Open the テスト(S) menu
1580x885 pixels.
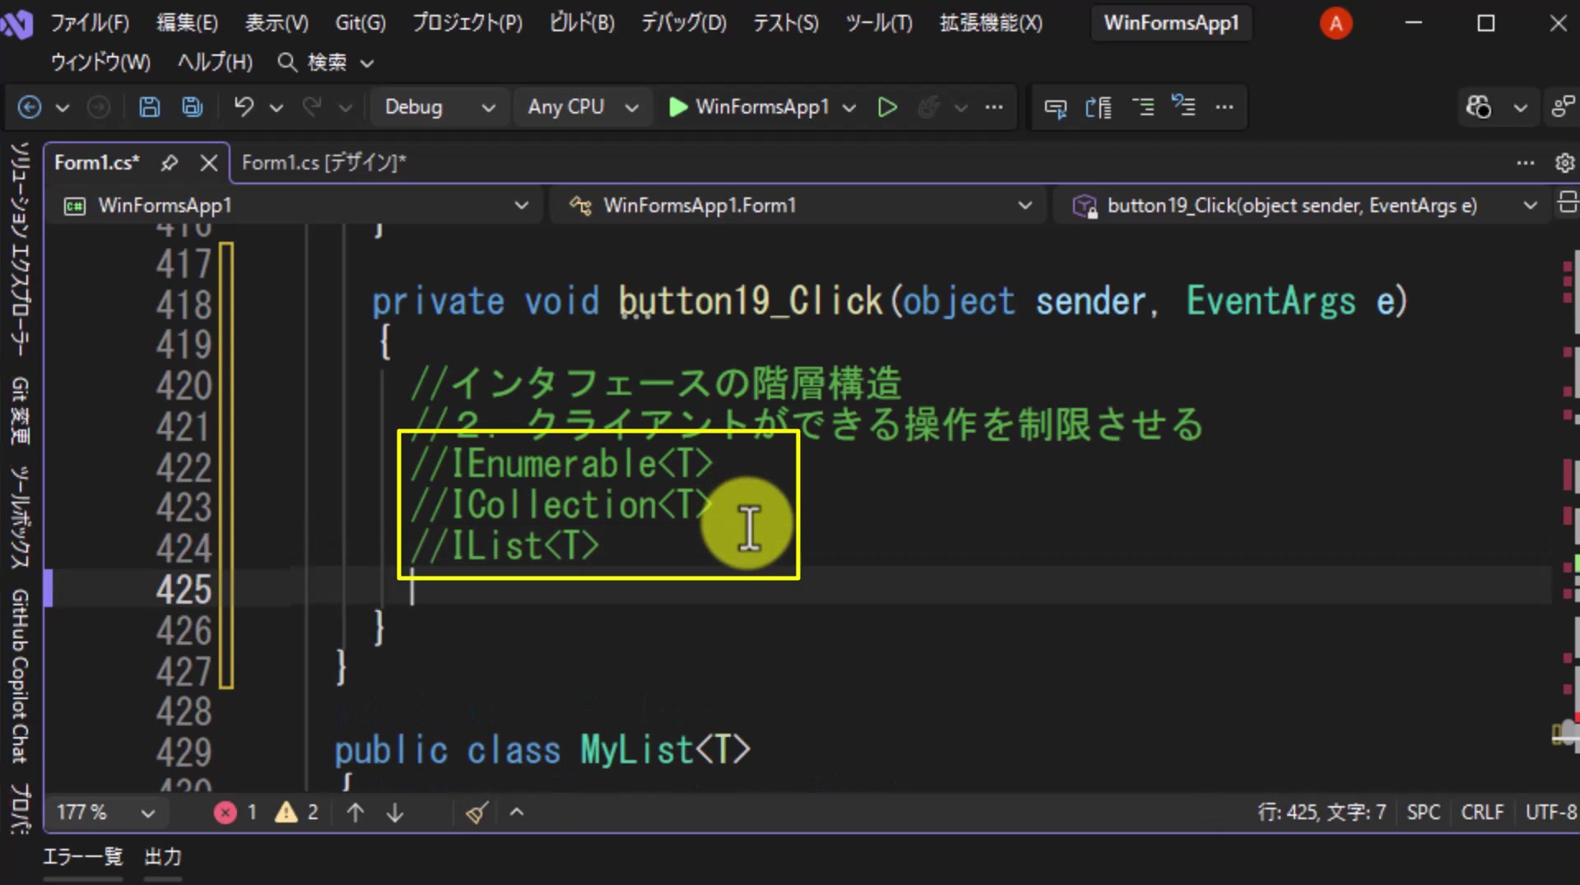[x=785, y=22]
